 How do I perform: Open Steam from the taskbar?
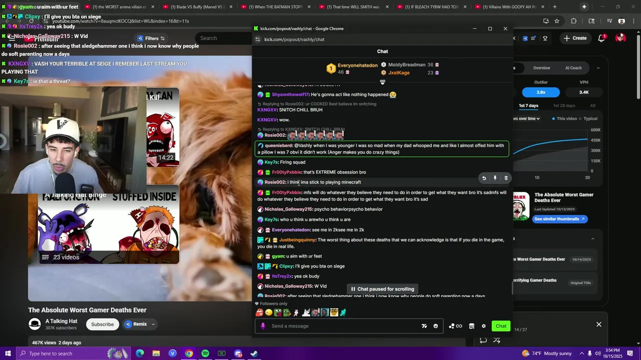tap(254, 353)
